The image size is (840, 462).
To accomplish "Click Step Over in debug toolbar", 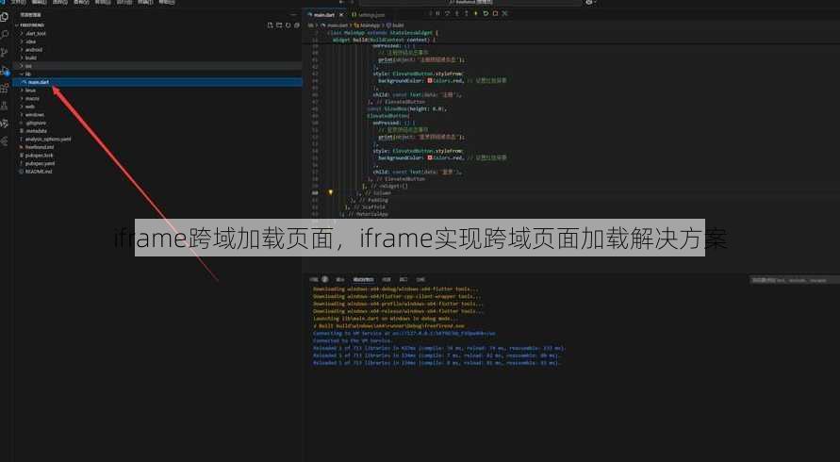I will click(x=447, y=13).
